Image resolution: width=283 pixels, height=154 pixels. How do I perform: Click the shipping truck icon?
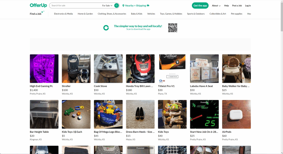click(x=148, y=6)
